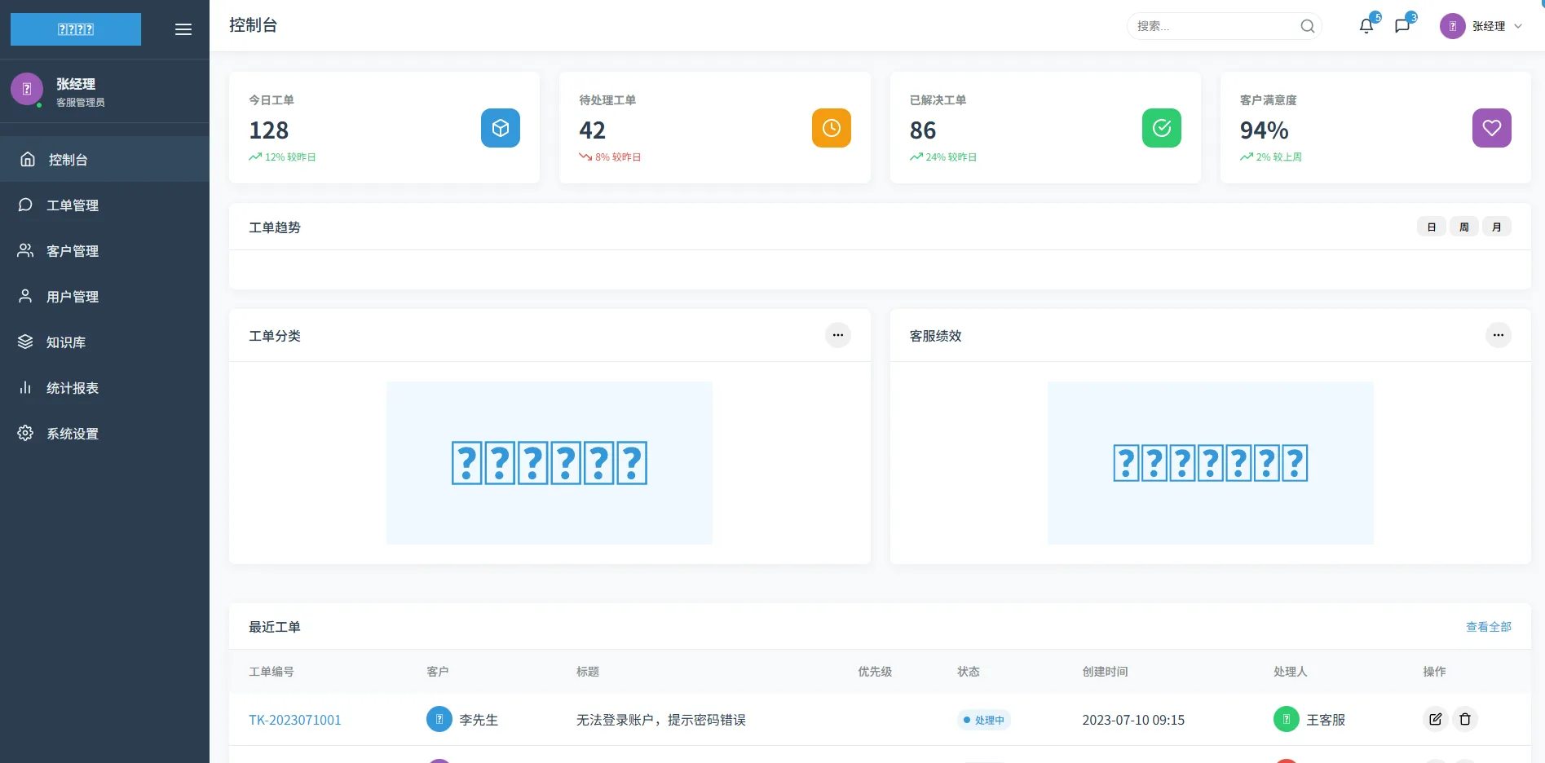The width and height of the screenshot is (1545, 763).
Task: Expand the 张经理 user dropdown
Action: point(1481,26)
